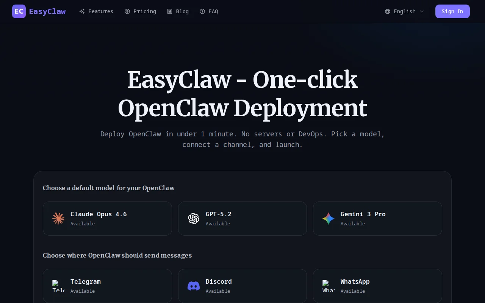
Task: Click the 'EasyClaw - One-click OpenClaw Deployment' headline
Action: [242, 94]
